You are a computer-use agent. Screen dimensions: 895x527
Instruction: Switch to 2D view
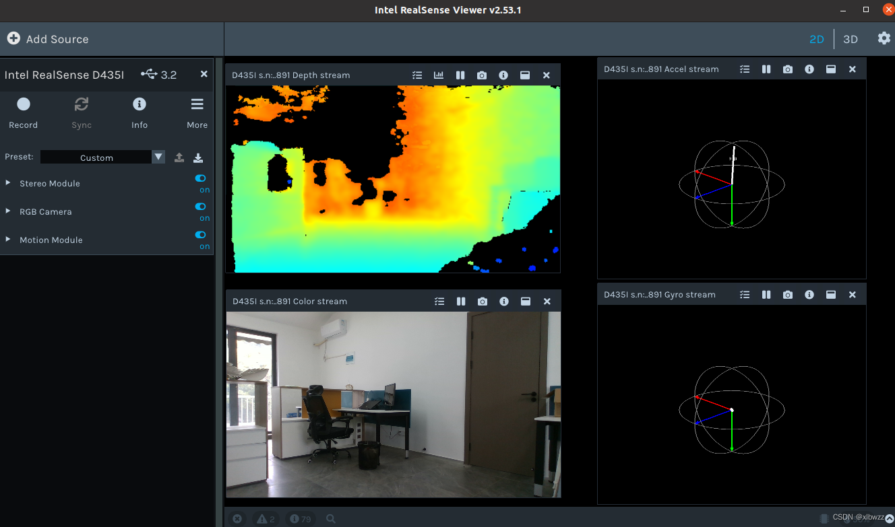[817, 39]
